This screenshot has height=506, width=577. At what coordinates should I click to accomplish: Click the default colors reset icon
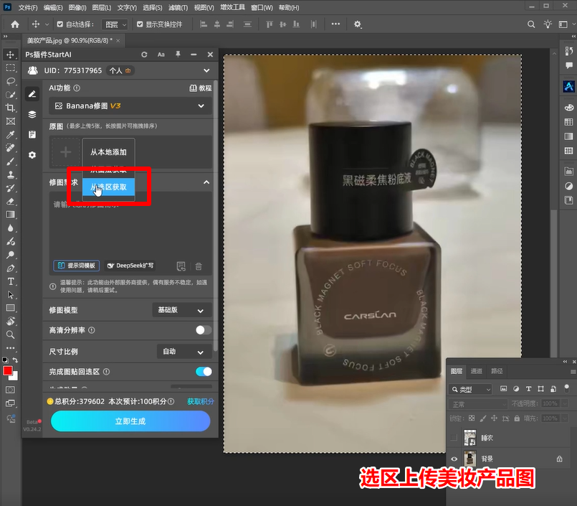[5, 360]
